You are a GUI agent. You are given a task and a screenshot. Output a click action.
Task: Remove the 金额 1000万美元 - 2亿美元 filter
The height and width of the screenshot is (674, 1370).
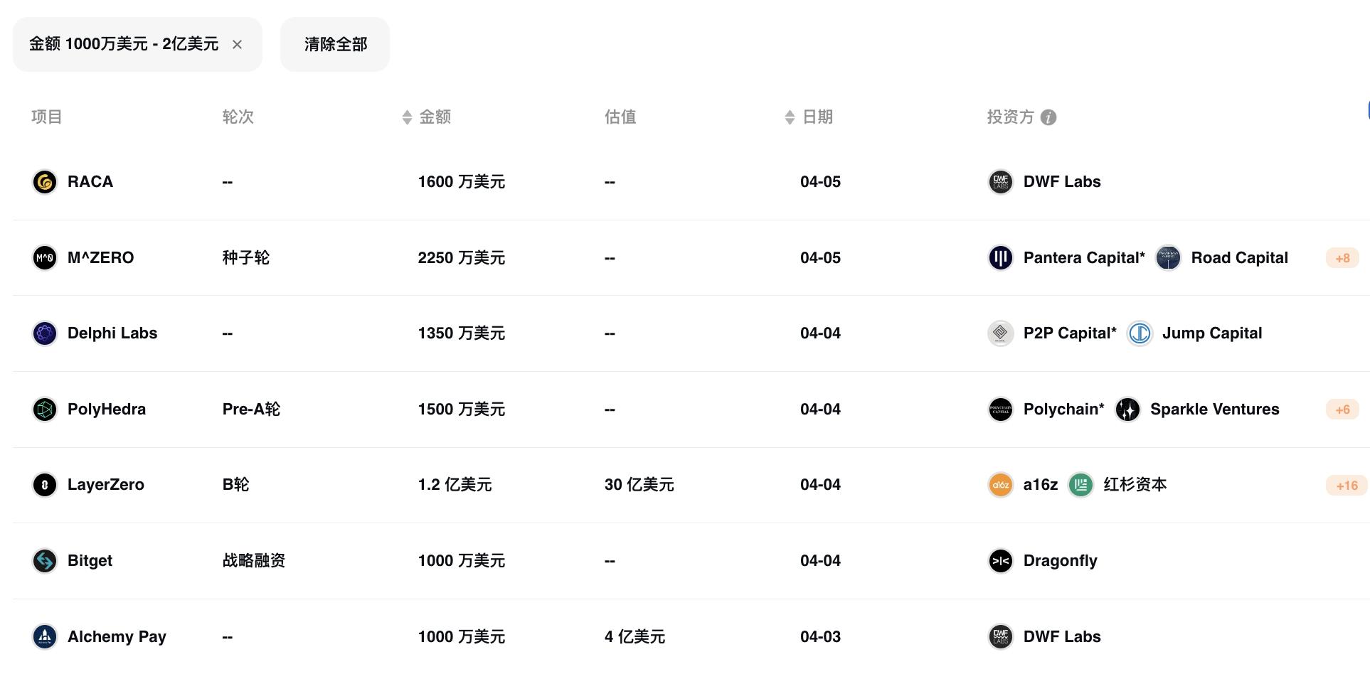[237, 45]
